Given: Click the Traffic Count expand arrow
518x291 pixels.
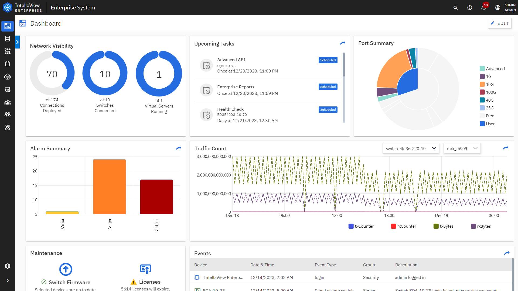Looking at the screenshot, I should coord(505,148).
